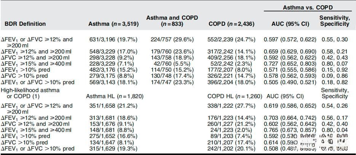Screen dimensions: 356x155
Task: Select cell 224/757 (29.6%)
Action: point(172,39)
